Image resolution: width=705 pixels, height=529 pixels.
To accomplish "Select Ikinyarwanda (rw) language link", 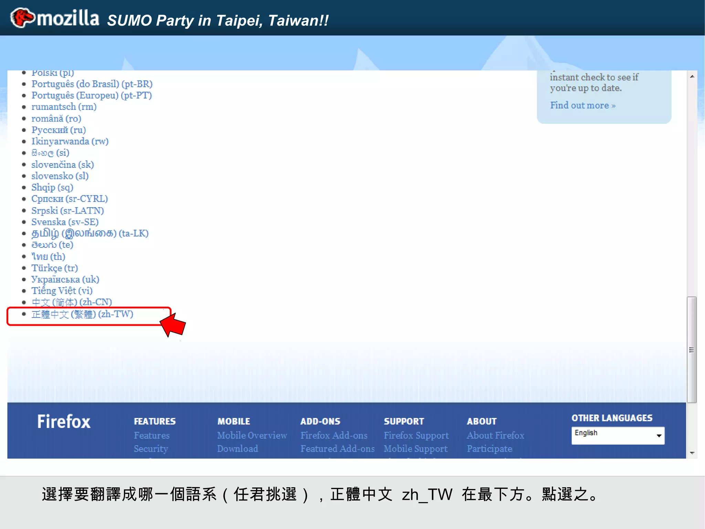I will pyautogui.click(x=70, y=141).
